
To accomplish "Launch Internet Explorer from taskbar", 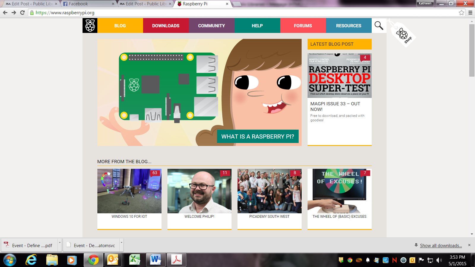I will pos(31,260).
